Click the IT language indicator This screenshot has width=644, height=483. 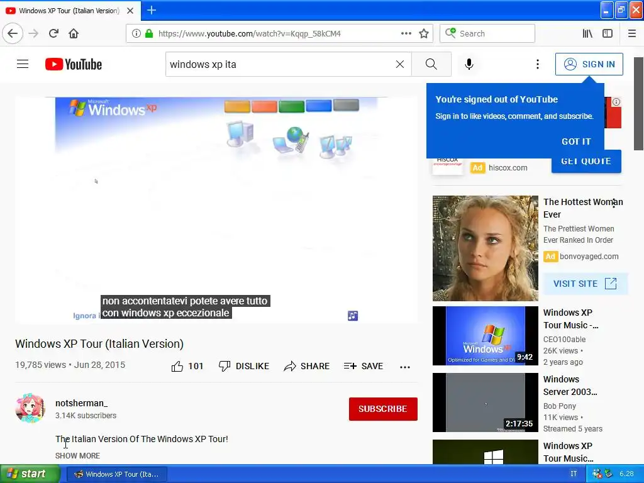tap(574, 474)
